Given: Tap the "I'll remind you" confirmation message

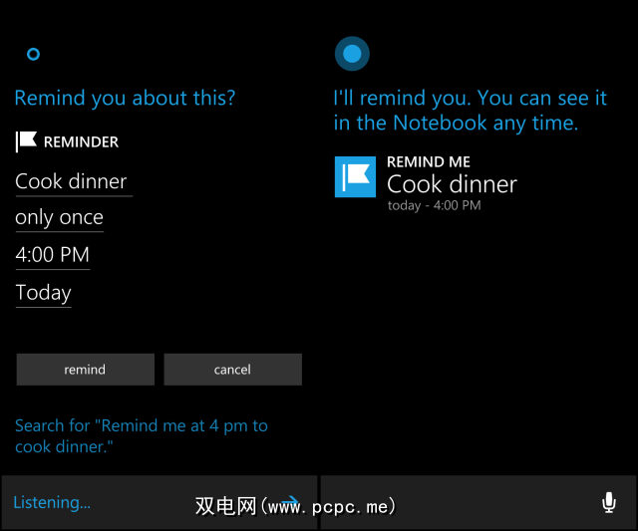Looking at the screenshot, I should pos(470,111).
